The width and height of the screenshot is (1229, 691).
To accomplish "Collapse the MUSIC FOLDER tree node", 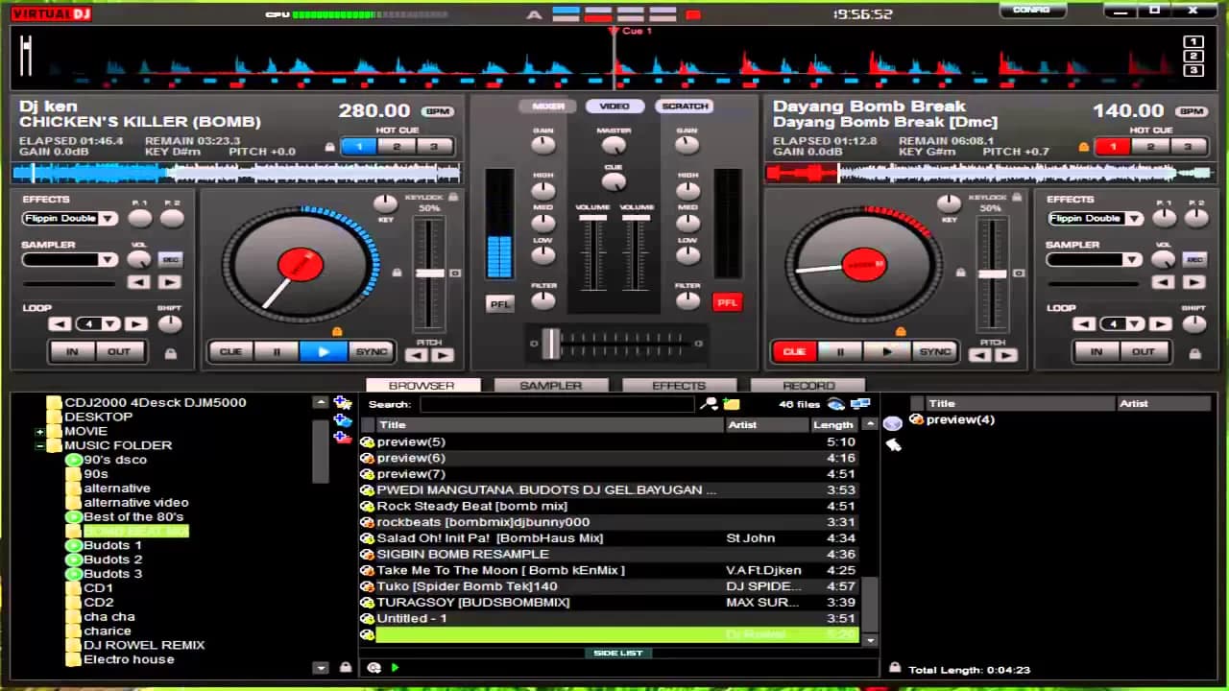I will 40,445.
